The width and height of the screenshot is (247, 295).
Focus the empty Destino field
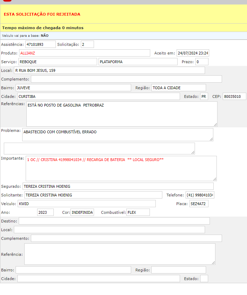point(114,221)
